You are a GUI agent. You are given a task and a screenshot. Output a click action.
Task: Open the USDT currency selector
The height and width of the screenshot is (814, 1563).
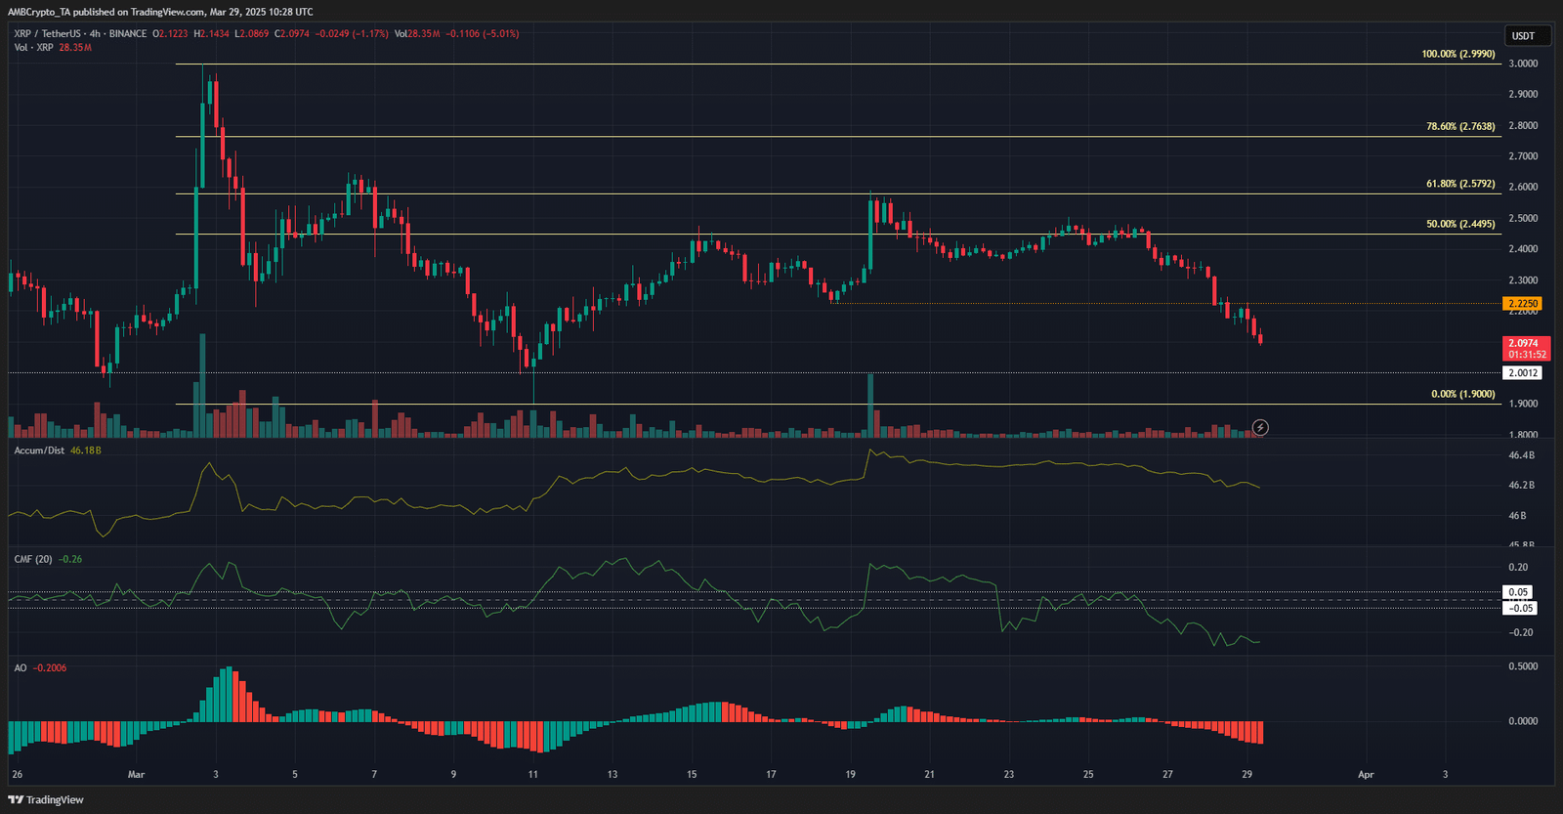(1523, 36)
